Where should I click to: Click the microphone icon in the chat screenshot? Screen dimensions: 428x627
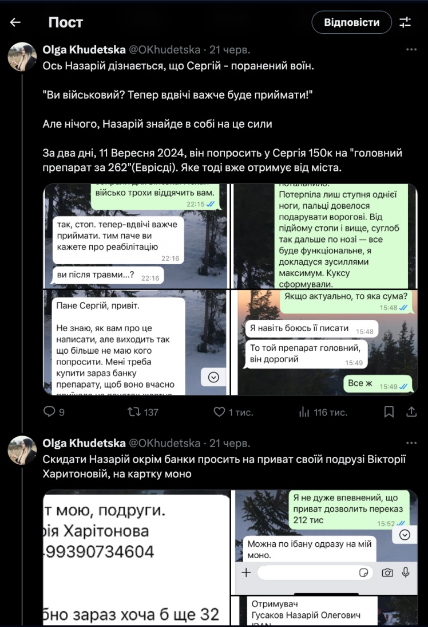pos(406,573)
